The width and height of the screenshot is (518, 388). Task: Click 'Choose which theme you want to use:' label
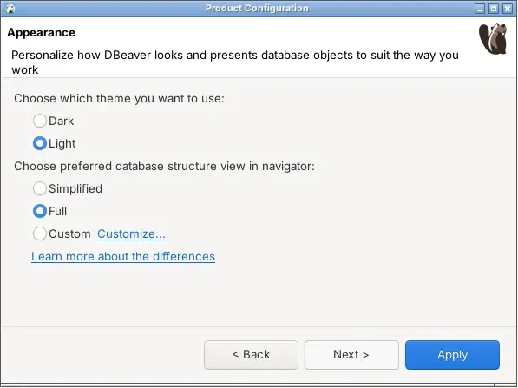click(x=119, y=98)
